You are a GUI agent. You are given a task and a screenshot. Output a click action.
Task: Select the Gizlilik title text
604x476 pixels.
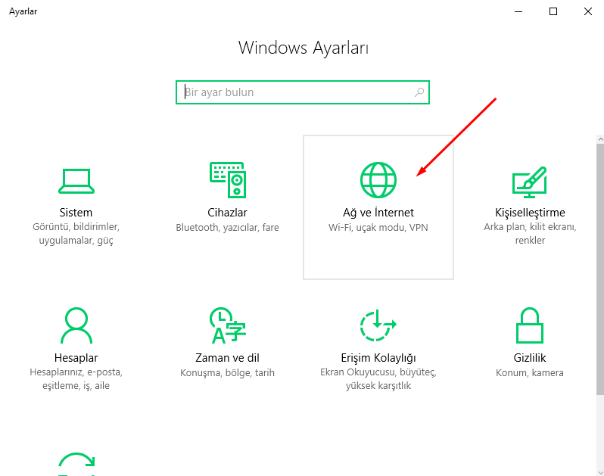530,358
